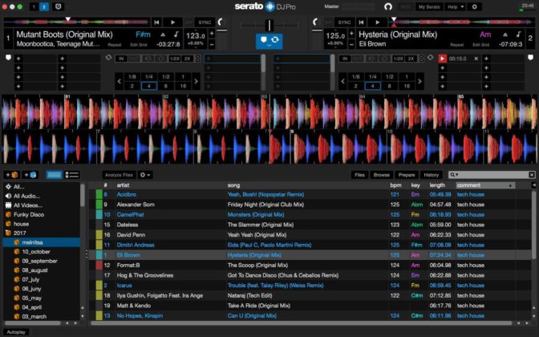Play the track on deck 2

[x=378, y=22]
